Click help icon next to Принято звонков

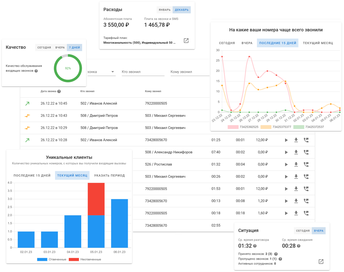(276, 254)
